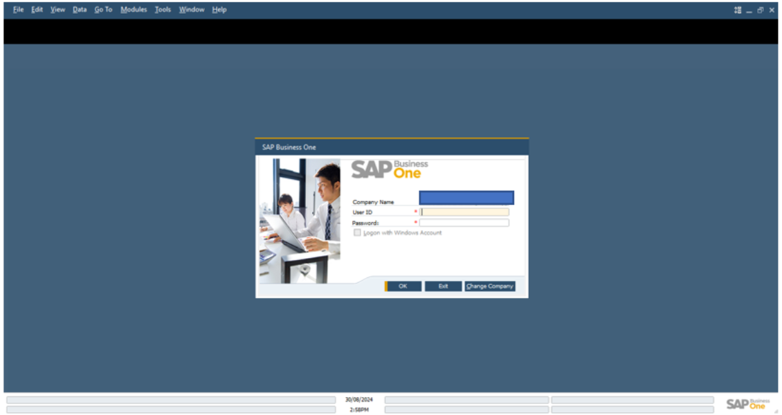Screen dimensions: 782x415
Task: Click the SAP Business One dialog title
Action: tap(289, 147)
